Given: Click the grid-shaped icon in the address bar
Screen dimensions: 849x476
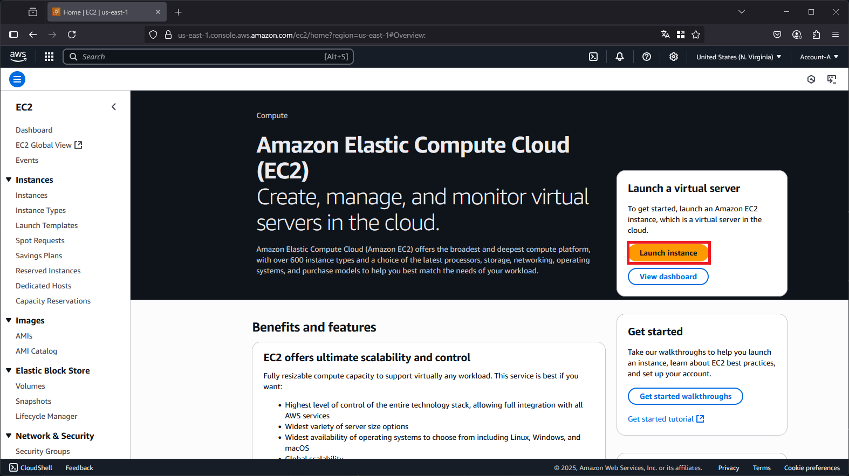Looking at the screenshot, I should 681,35.
